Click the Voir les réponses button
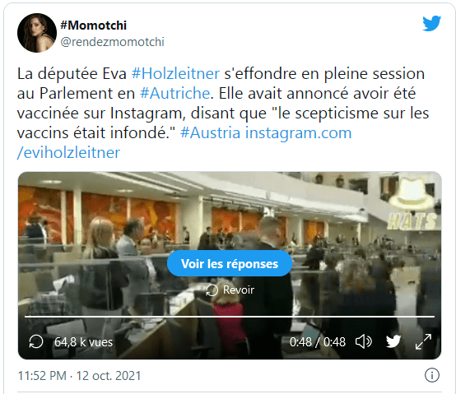The width and height of the screenshot is (456, 394). (x=230, y=263)
